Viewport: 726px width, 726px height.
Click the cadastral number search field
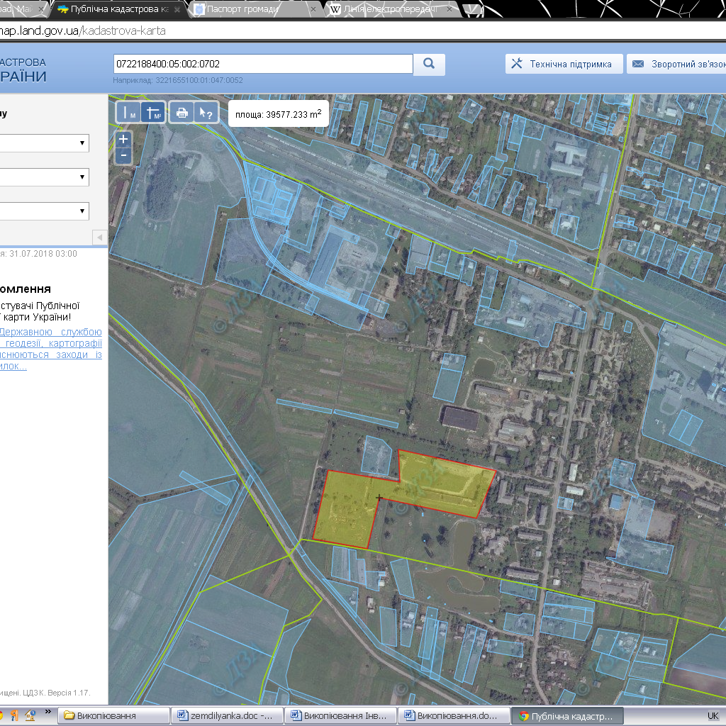coord(262,64)
